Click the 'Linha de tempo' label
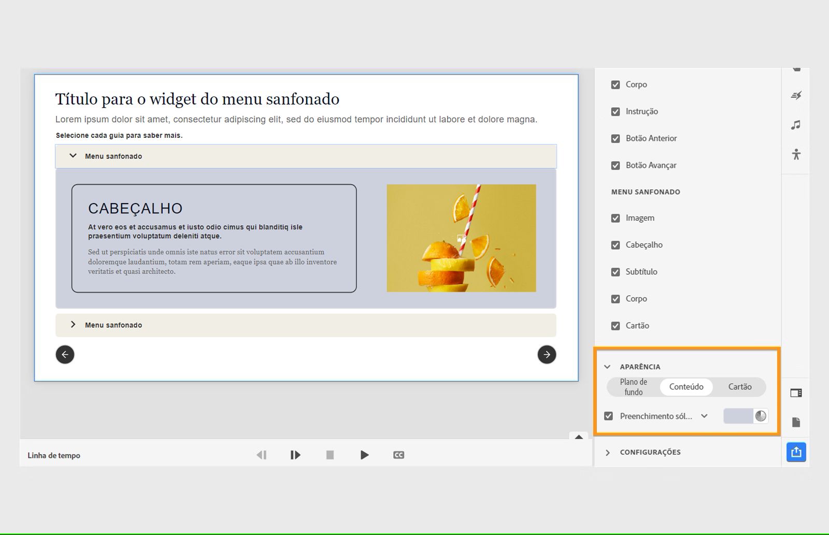This screenshot has width=829, height=535. click(54, 456)
